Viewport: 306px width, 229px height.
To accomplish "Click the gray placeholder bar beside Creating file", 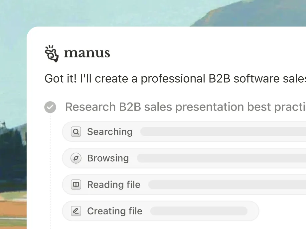I will coord(199,211).
